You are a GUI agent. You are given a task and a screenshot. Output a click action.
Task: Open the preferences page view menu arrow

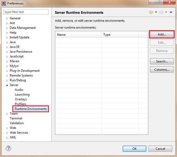pyautogui.click(x=171, y=12)
